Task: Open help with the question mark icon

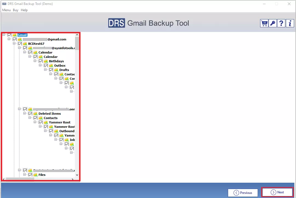Action: point(281,23)
